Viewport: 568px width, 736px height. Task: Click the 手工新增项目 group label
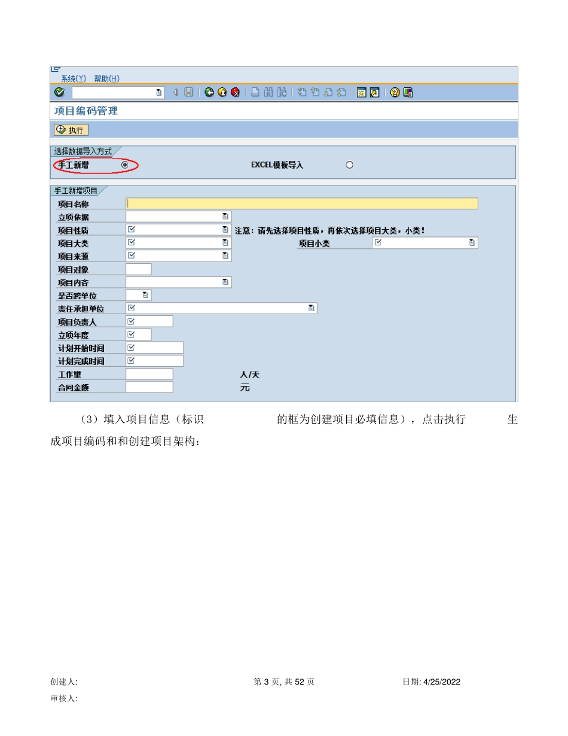click(x=76, y=191)
